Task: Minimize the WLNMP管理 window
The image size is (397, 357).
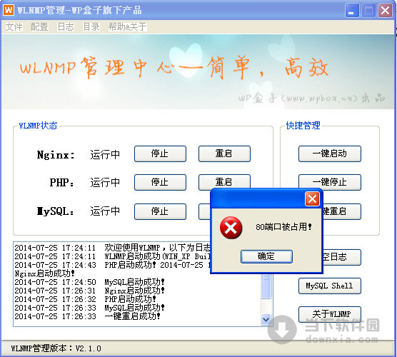Action: [x=352, y=11]
